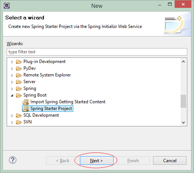The width and height of the screenshot is (194, 173).
Task: Click the Eclipse icon in title bar
Action: (7, 6)
